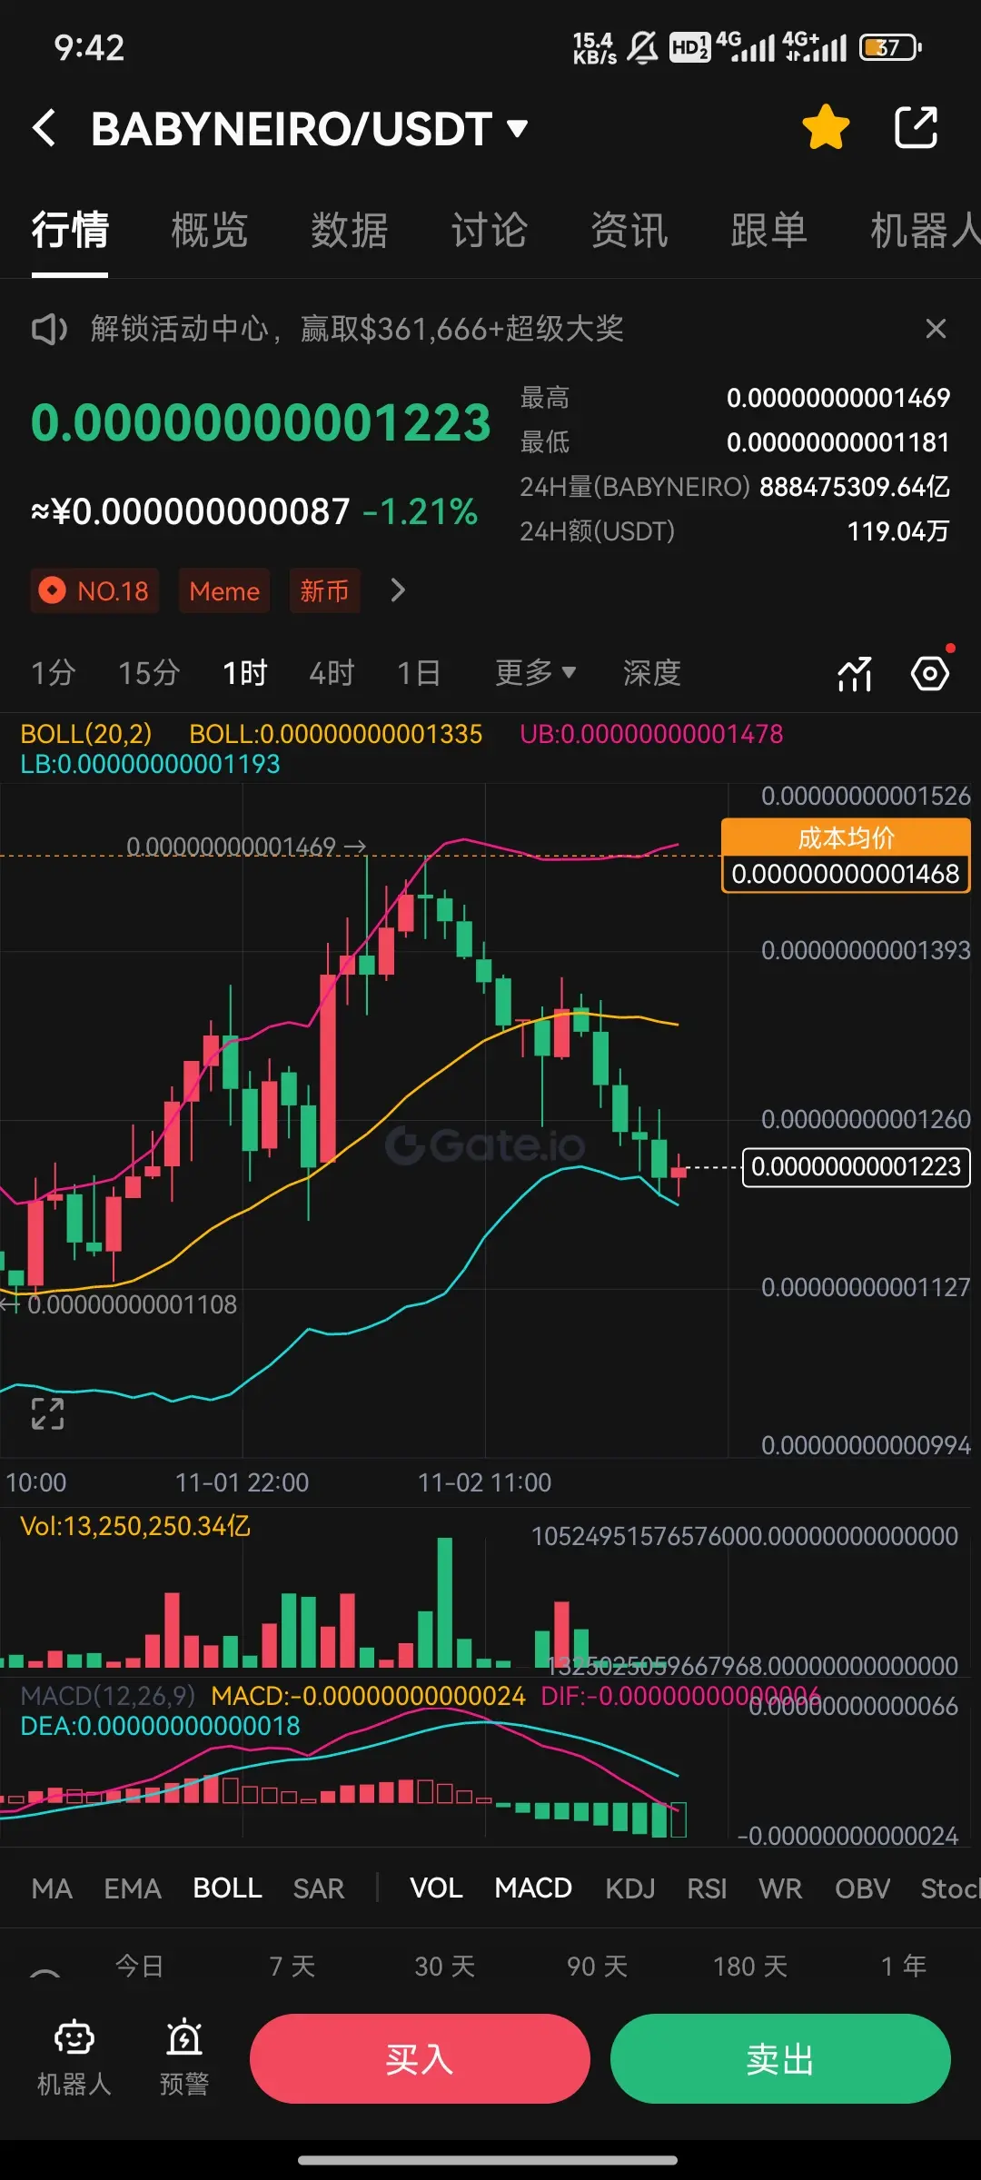Switch to 深度 depth chart
Viewport: 981px width, 2180px height.
tap(652, 673)
